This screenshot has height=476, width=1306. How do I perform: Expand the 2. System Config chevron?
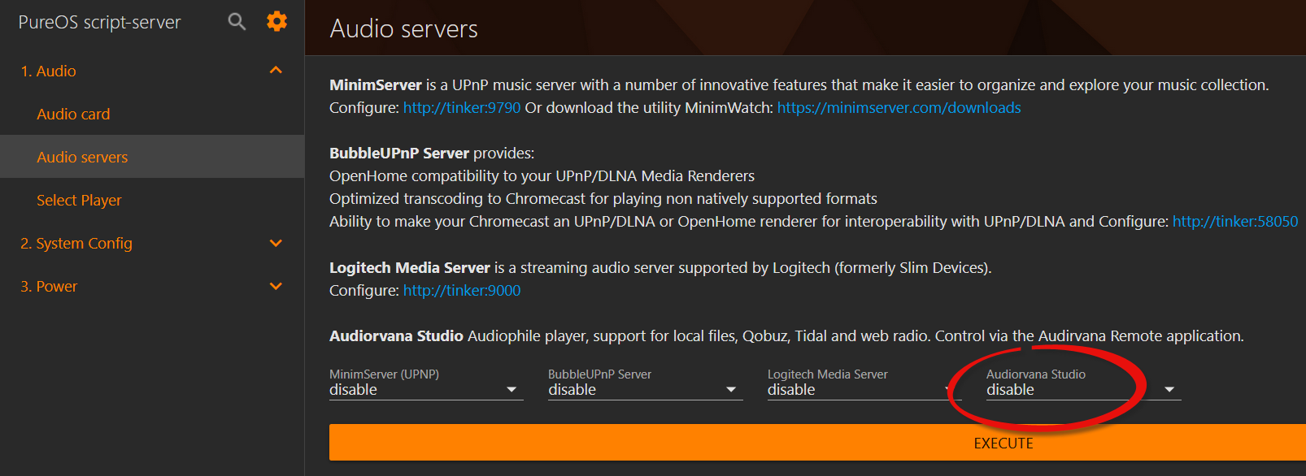276,243
